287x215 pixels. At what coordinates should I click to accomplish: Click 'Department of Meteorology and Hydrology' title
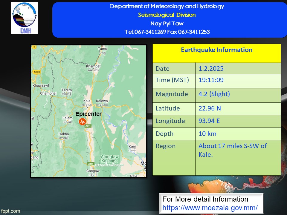point(167,6)
